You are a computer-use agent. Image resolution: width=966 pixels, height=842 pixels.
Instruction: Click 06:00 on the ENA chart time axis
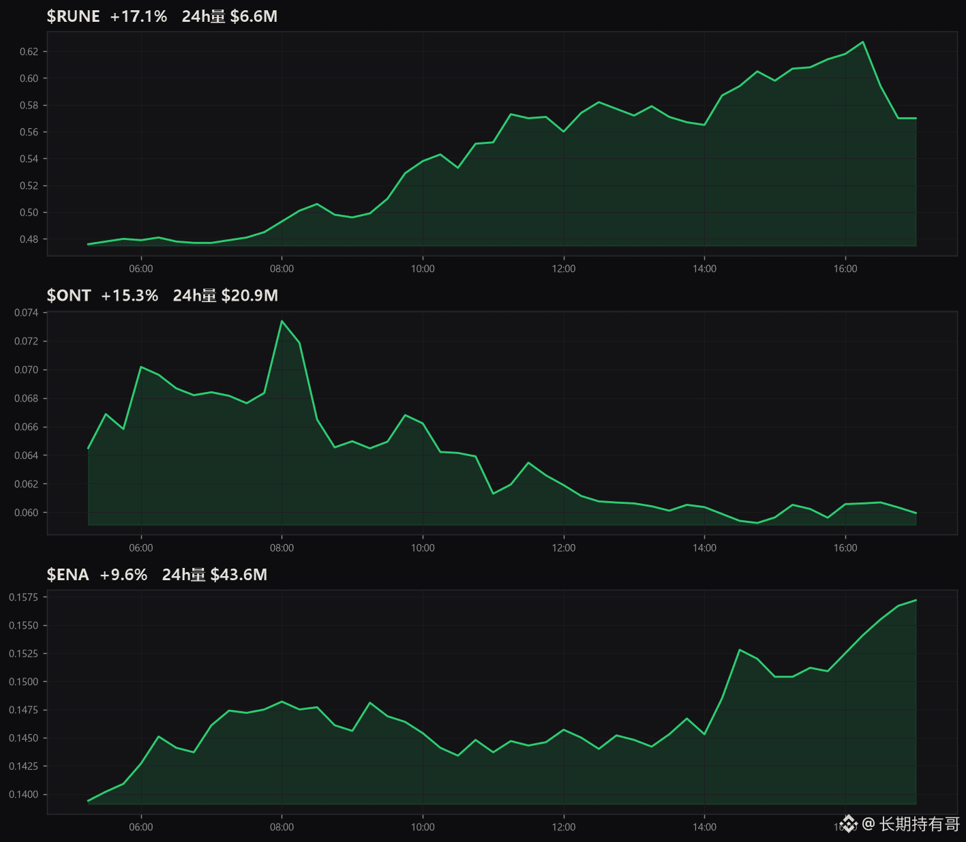click(x=141, y=827)
